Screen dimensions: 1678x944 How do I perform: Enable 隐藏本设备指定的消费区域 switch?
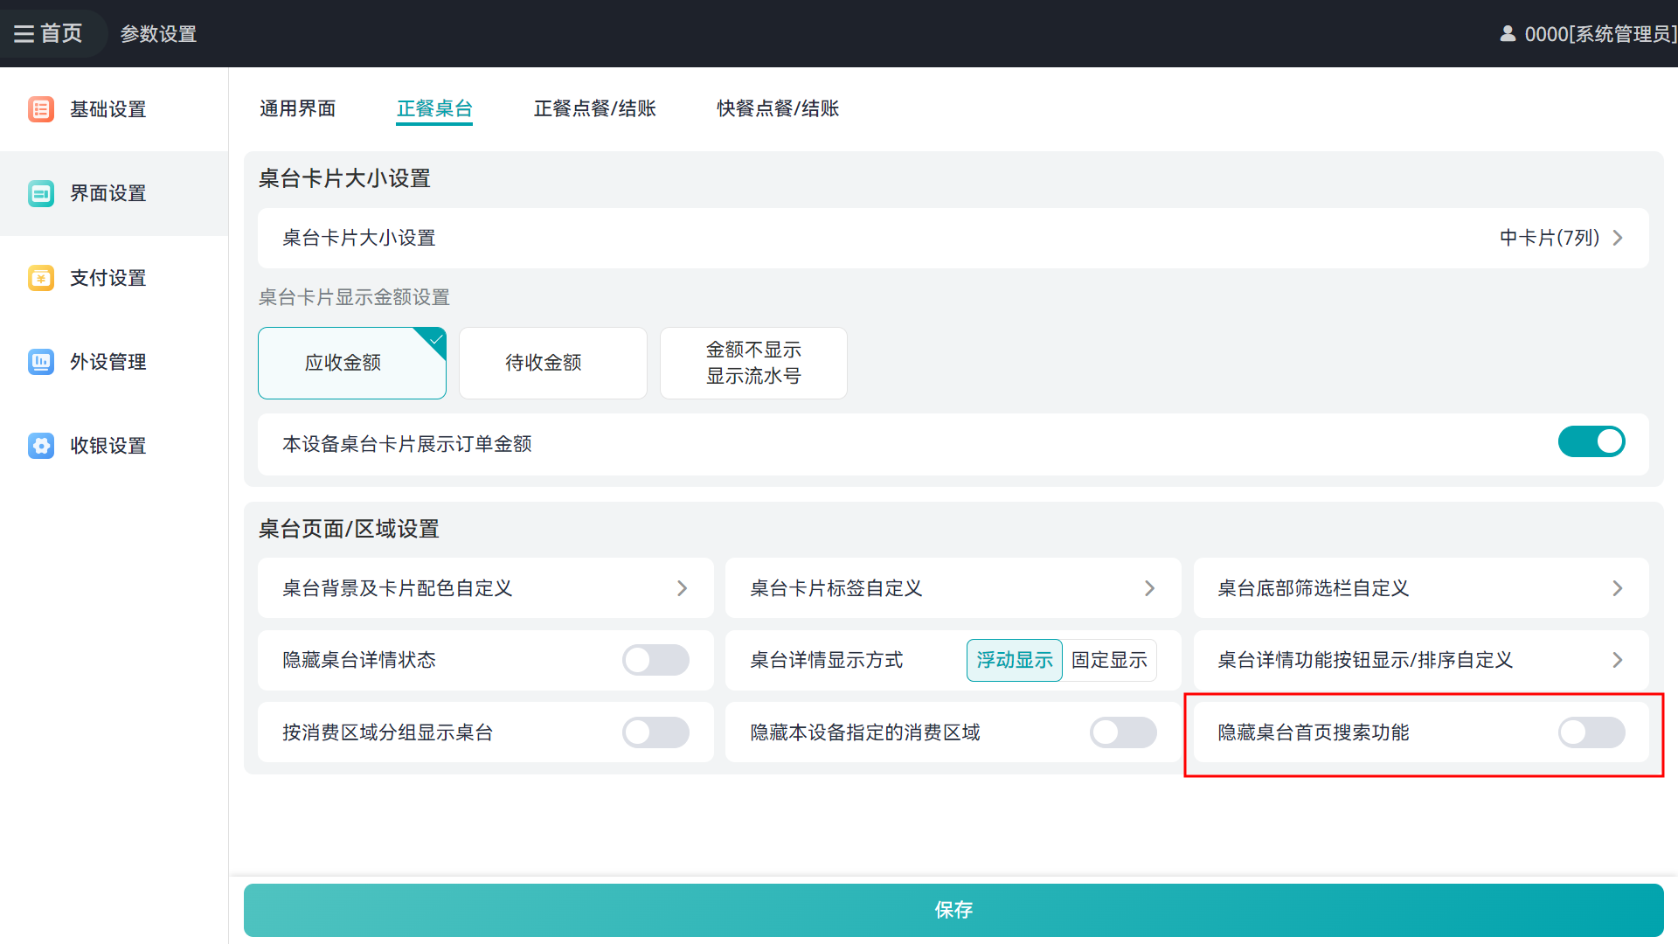pyautogui.click(x=1123, y=732)
